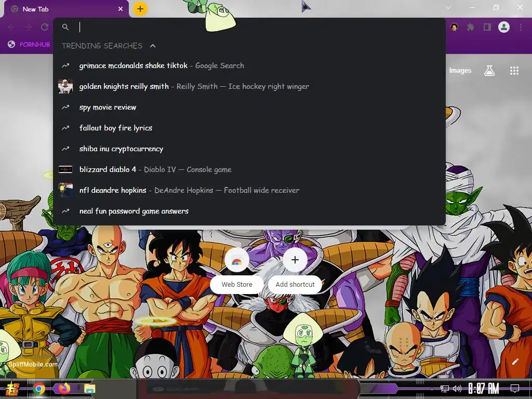
Task: Open the Google apps grid
Action: click(x=514, y=71)
